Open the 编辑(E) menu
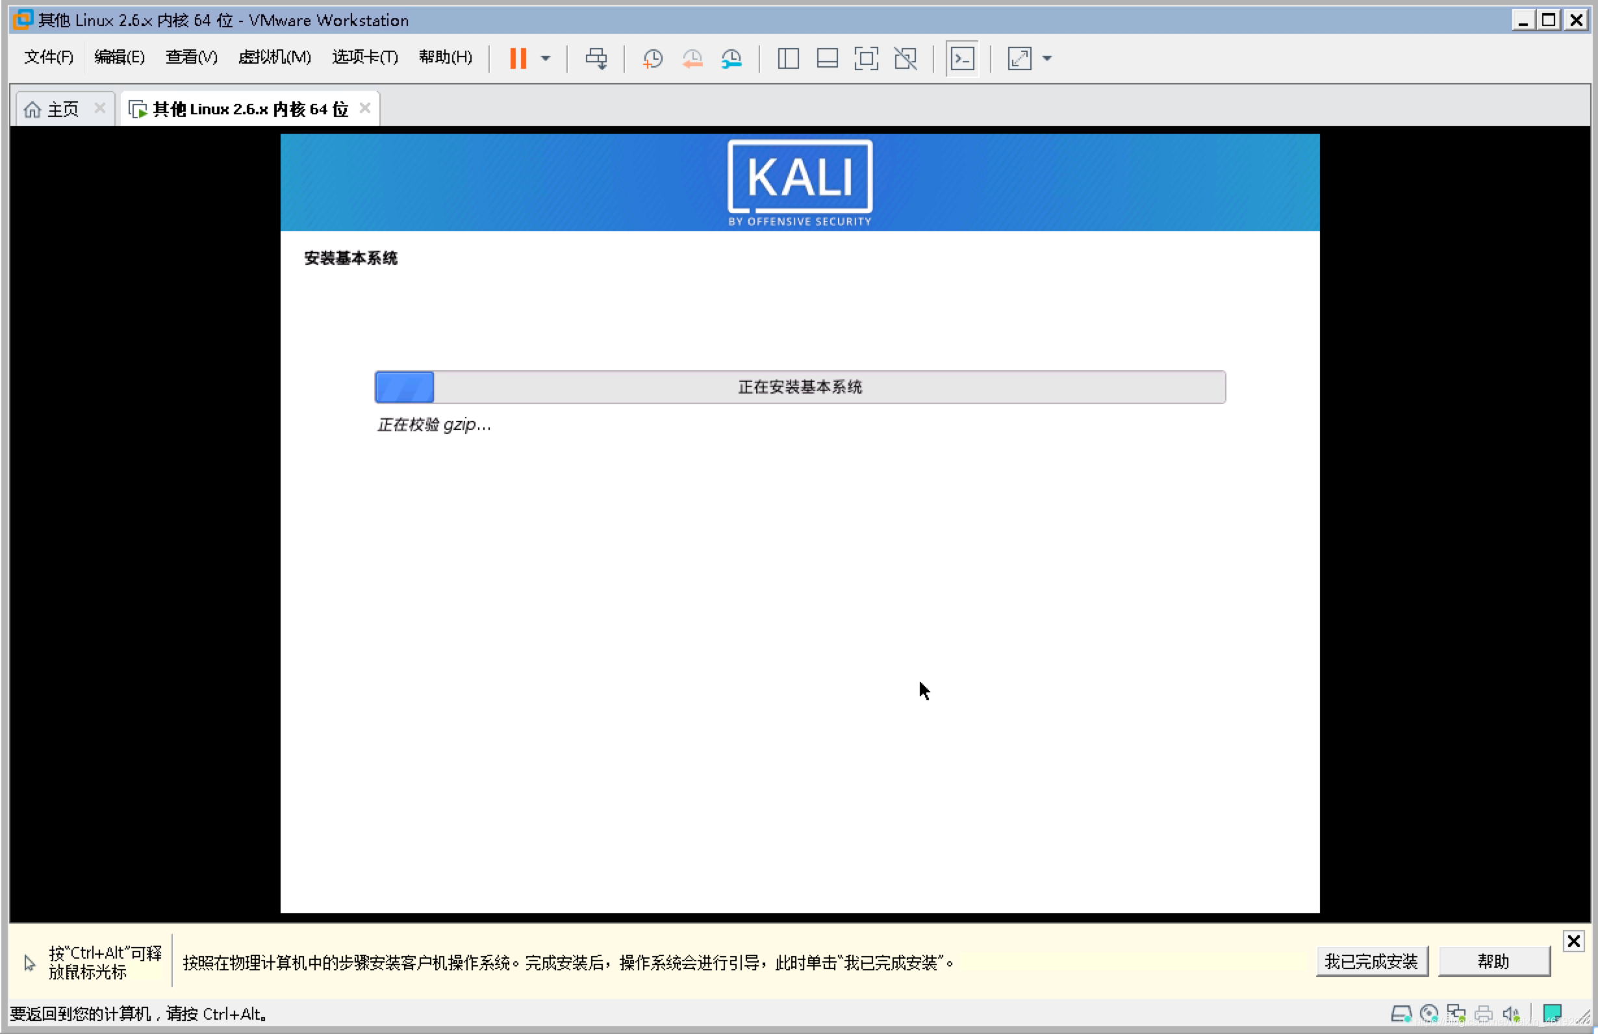 pyautogui.click(x=120, y=57)
